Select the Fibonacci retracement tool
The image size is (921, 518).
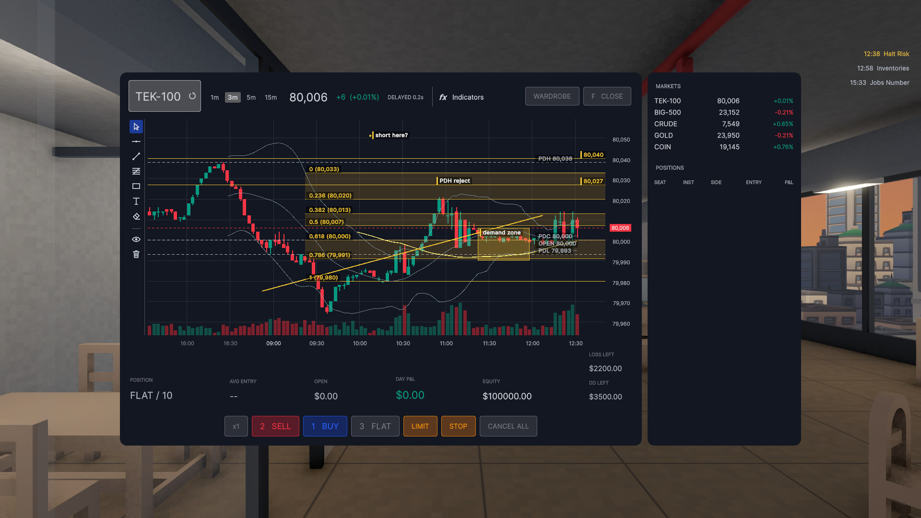[136, 171]
